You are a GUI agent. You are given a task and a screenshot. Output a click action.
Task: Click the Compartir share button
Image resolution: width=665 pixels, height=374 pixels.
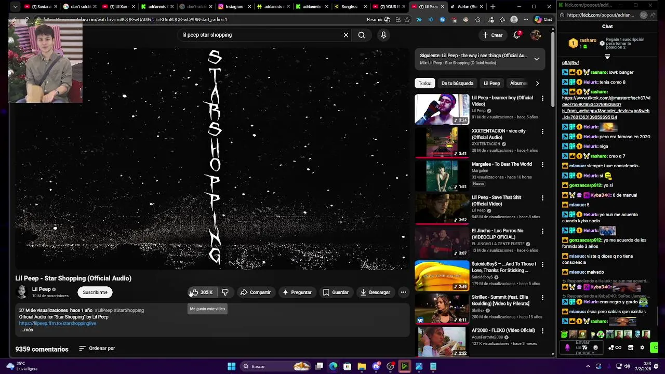click(255, 292)
